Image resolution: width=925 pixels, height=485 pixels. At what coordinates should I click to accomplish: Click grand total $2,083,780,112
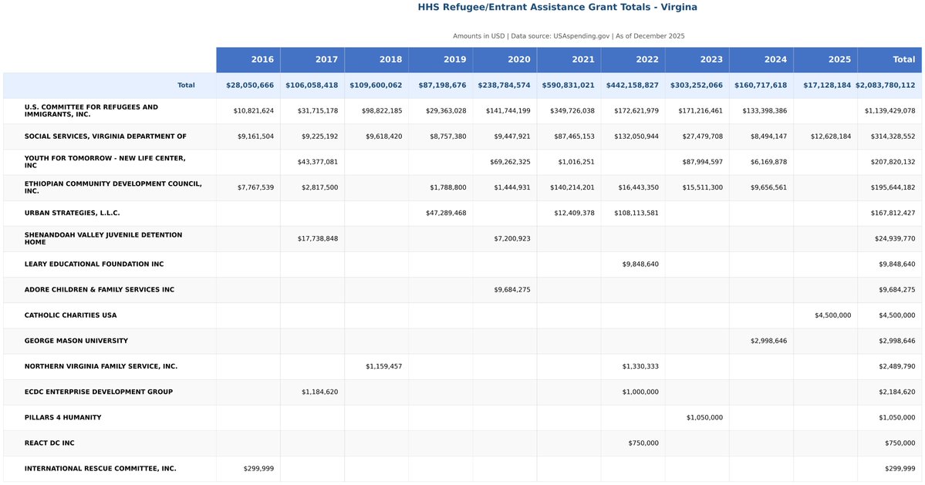click(886, 86)
